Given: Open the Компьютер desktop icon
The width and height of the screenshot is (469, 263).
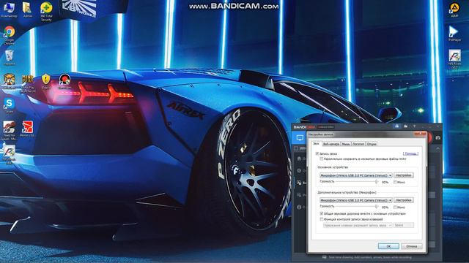Looking at the screenshot, I should point(9,10).
